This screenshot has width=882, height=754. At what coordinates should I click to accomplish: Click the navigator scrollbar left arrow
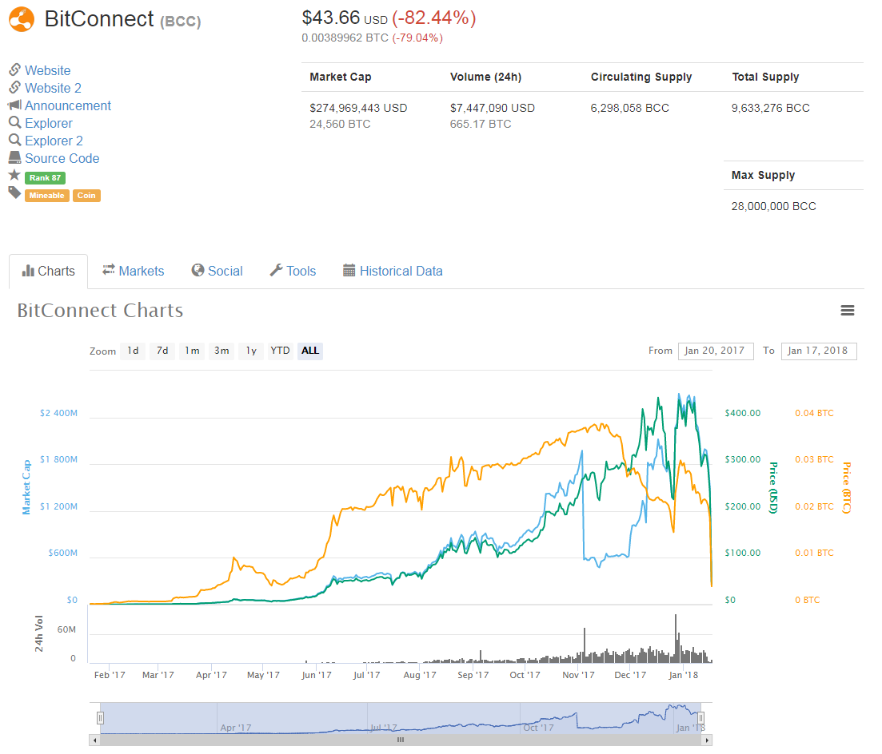pyautogui.click(x=94, y=740)
